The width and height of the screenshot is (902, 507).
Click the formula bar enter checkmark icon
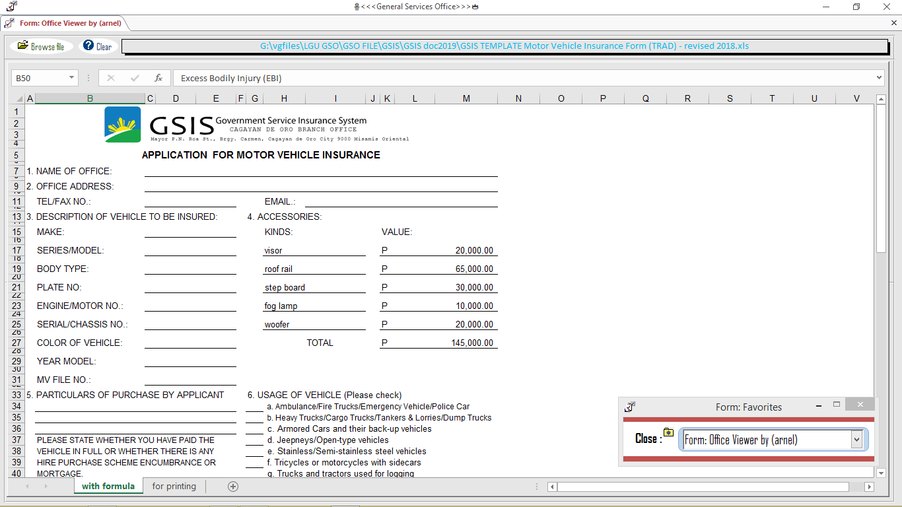pos(135,78)
